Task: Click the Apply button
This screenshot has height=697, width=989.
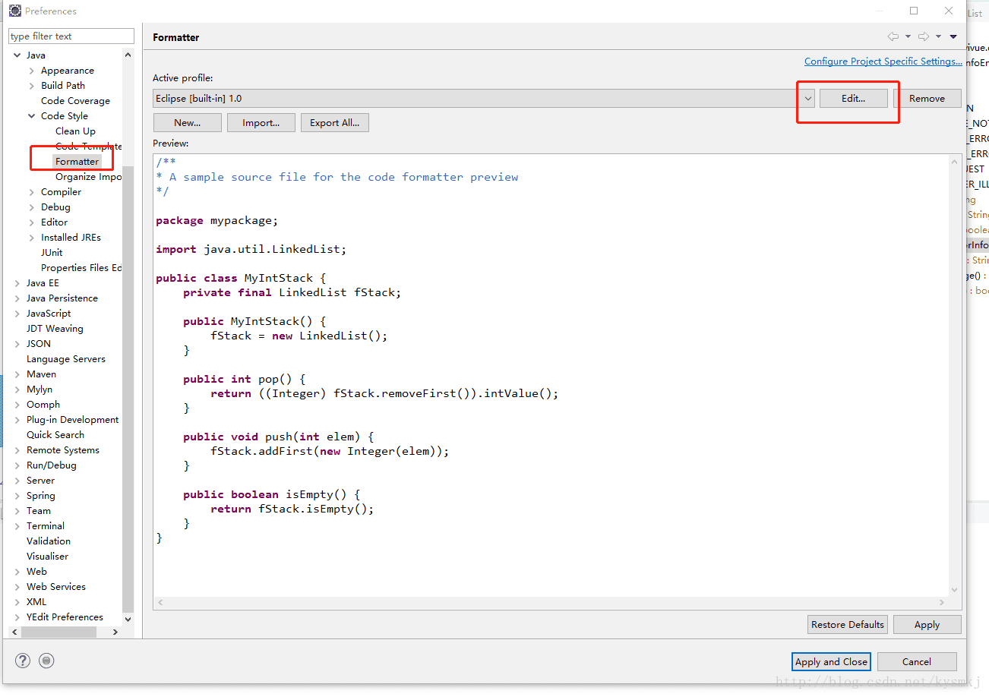Action: click(x=927, y=624)
